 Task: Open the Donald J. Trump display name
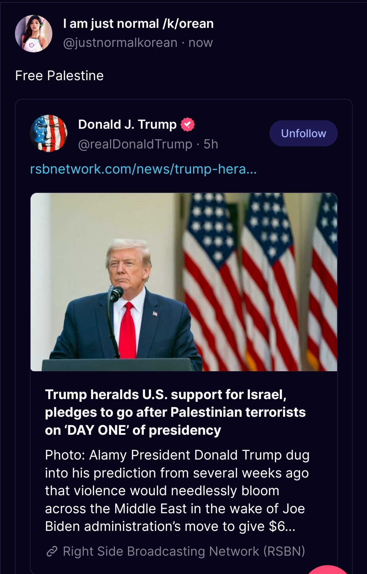[127, 124]
